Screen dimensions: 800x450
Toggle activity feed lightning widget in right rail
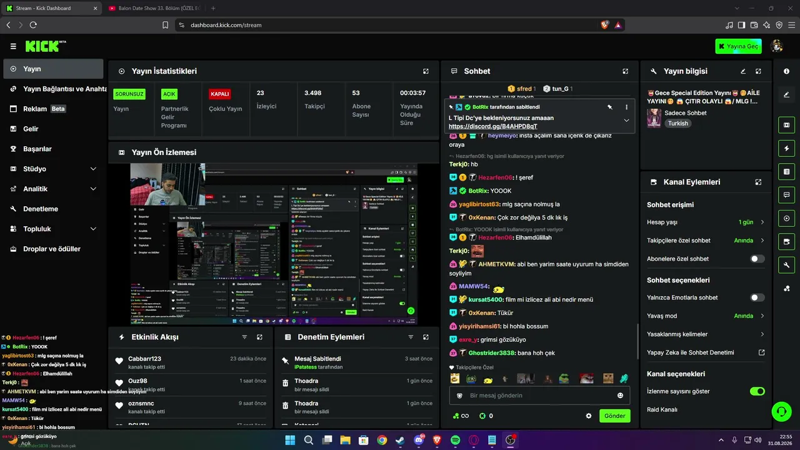[786, 148]
